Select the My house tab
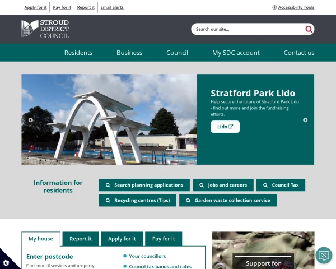336x269 pixels. [41, 239]
